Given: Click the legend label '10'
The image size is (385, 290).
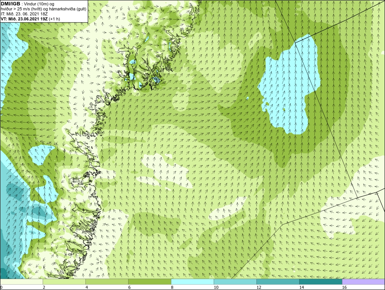Looking at the screenshot, I should pos(216,287).
